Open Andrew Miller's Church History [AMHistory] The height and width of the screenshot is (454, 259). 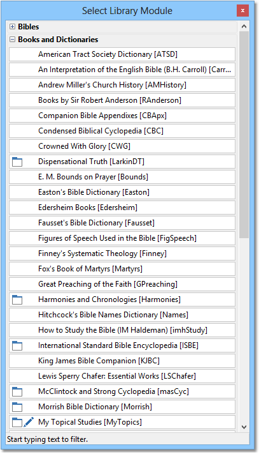[x=122, y=85]
